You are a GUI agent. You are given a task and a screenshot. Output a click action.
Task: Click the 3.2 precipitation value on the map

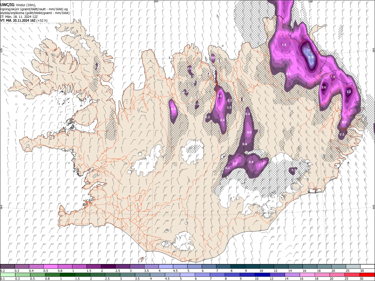point(349,92)
